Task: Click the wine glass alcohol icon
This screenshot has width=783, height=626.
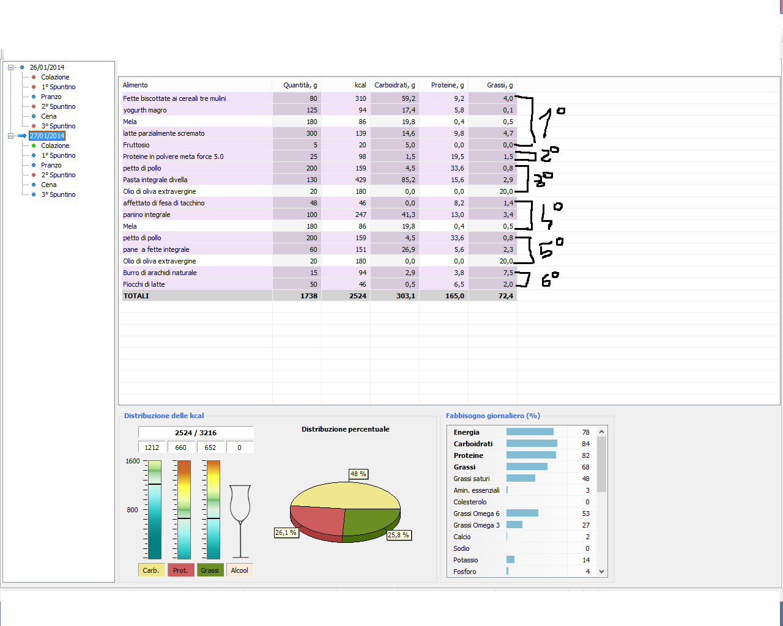Action: click(x=240, y=521)
